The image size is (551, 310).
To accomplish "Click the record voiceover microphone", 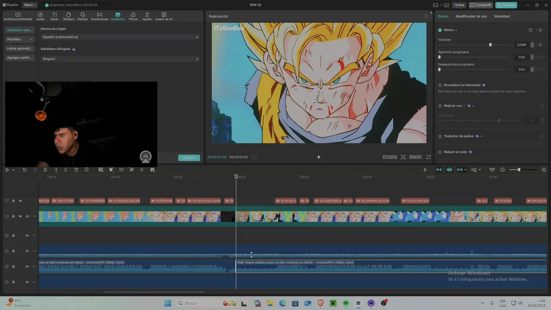I will click(x=425, y=170).
